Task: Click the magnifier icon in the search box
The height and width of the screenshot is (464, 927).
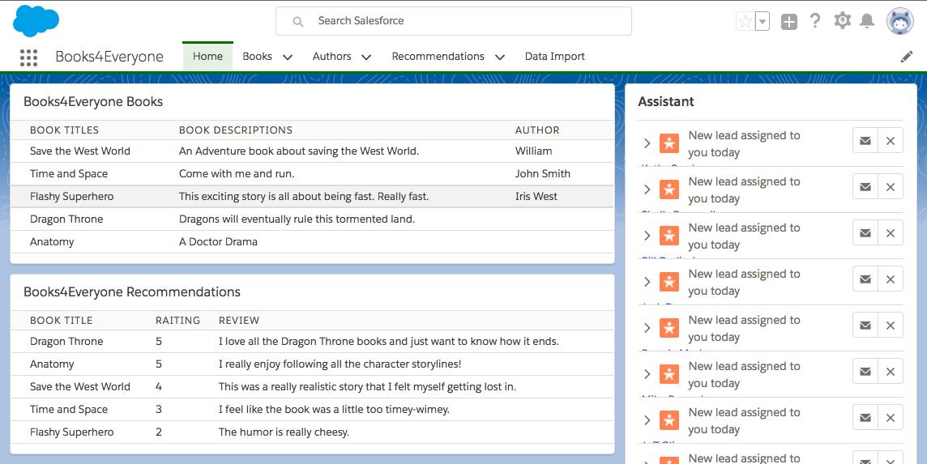Action: [x=298, y=22]
